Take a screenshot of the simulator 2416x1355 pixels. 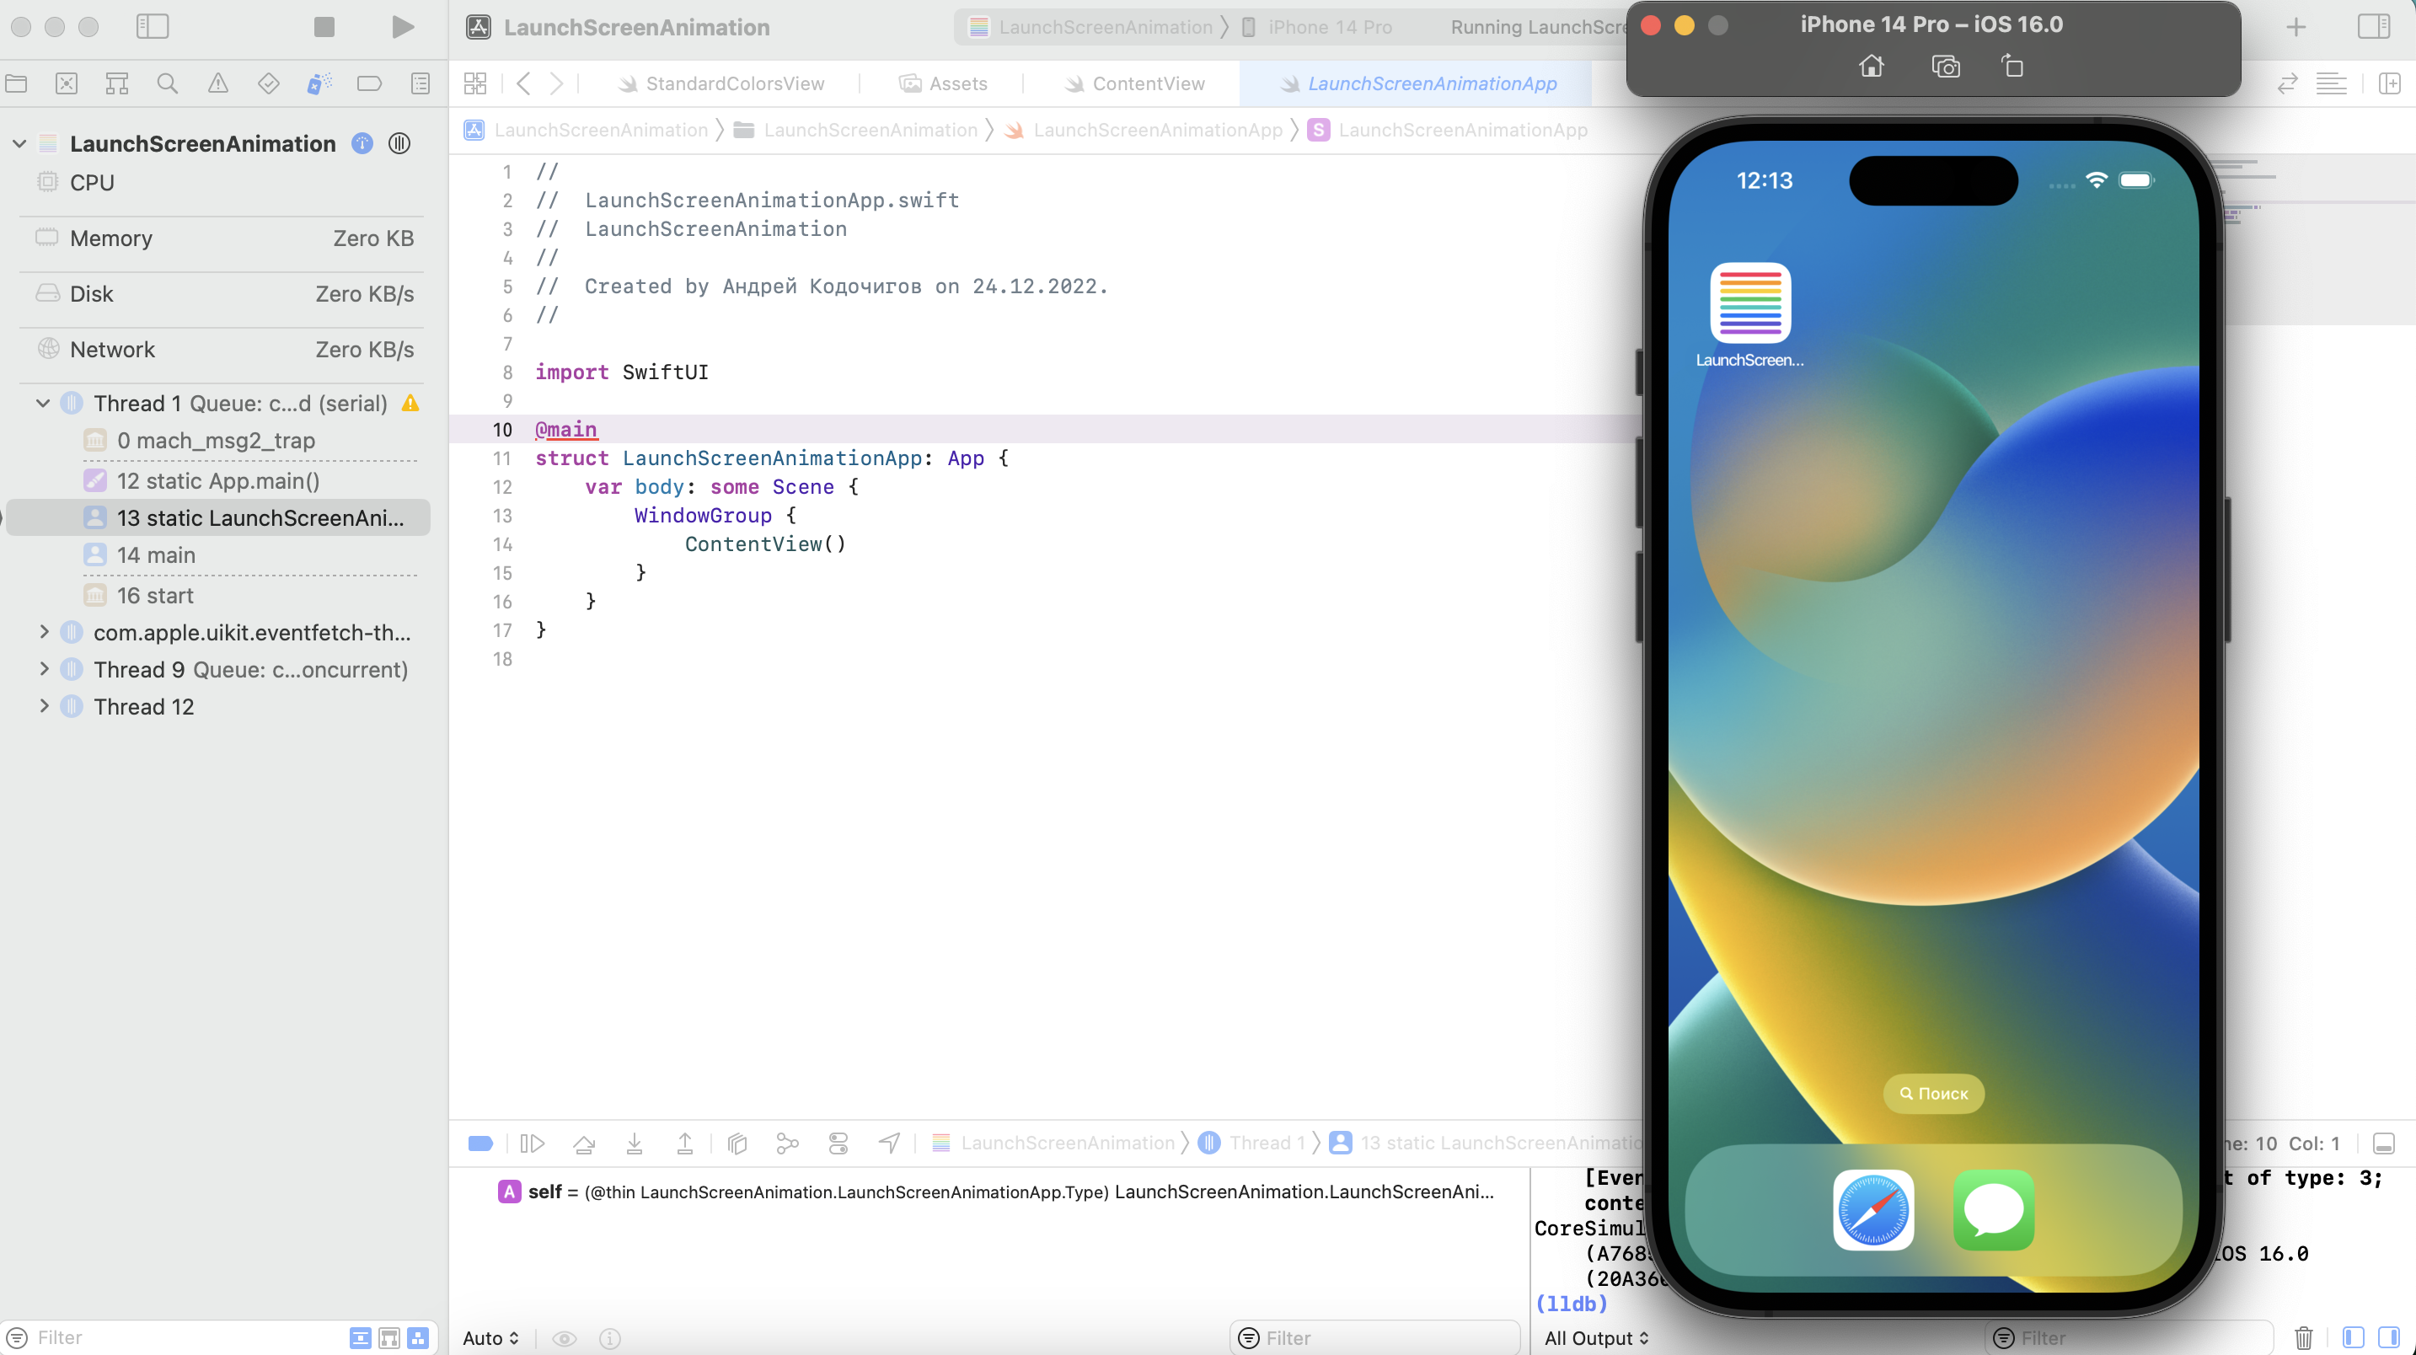point(1945,67)
